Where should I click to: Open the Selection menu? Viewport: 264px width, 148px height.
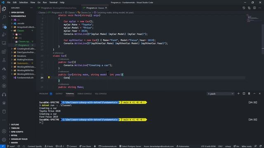tap(24, 2)
